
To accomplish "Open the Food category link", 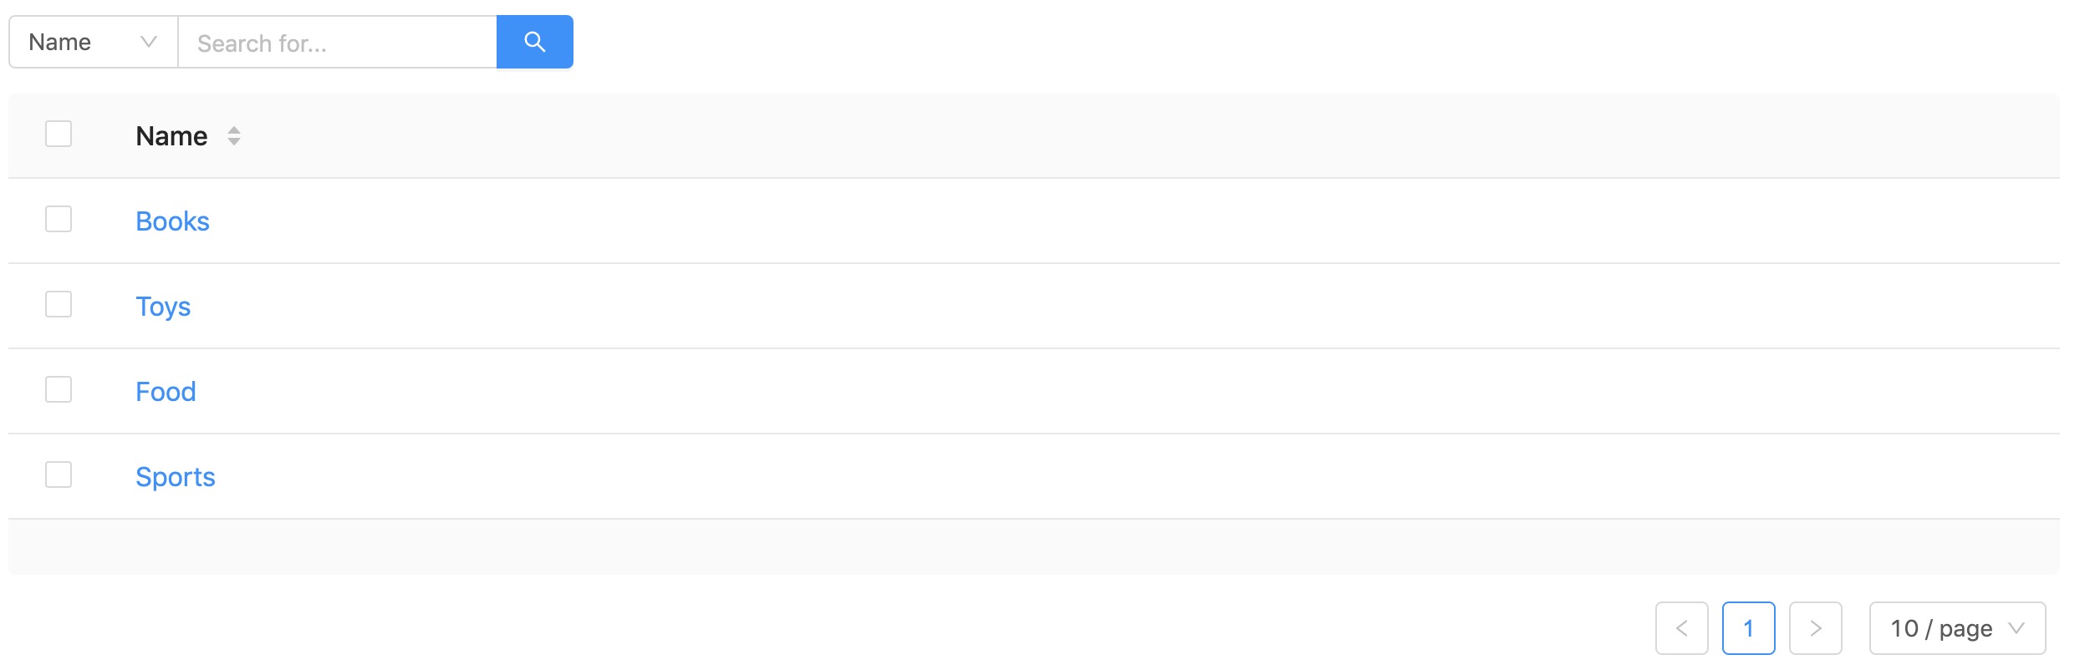I will pyautogui.click(x=166, y=392).
